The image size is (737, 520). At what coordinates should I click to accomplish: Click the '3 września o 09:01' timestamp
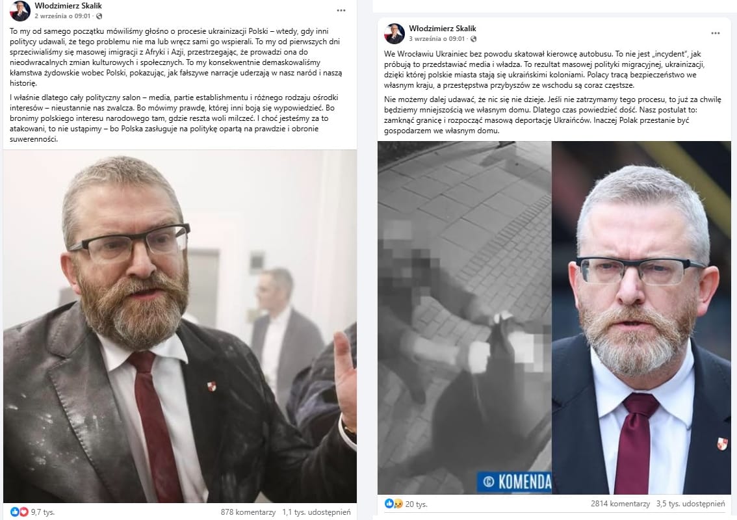pyautogui.click(x=437, y=38)
